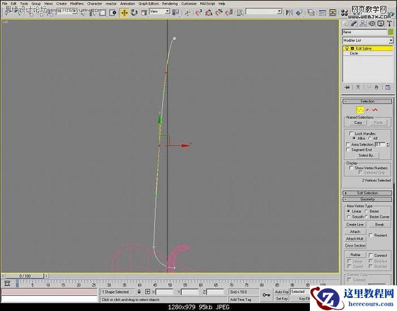Click the Create Line button
397x311 pixels.
(355, 225)
